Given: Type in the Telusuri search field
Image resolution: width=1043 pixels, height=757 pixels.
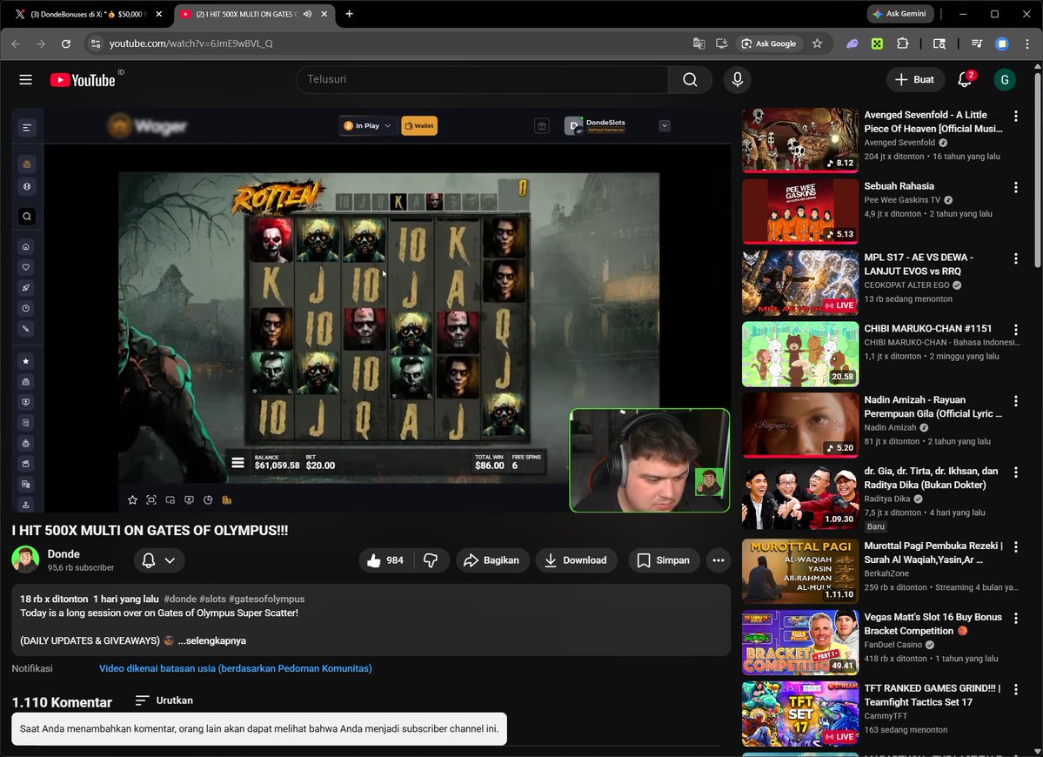Looking at the screenshot, I should pos(482,80).
